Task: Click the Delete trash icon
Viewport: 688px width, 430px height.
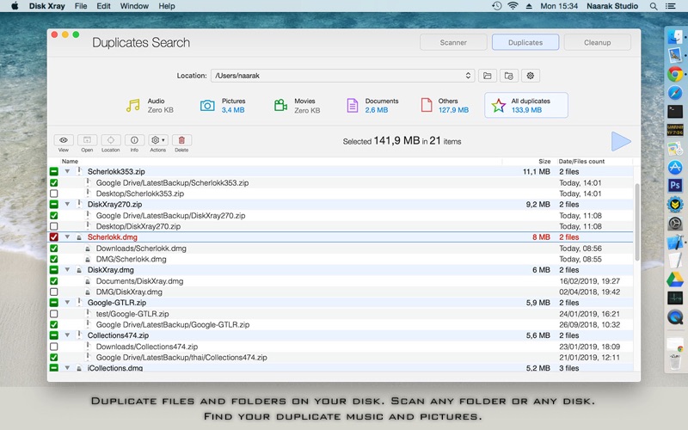Action: [x=181, y=140]
